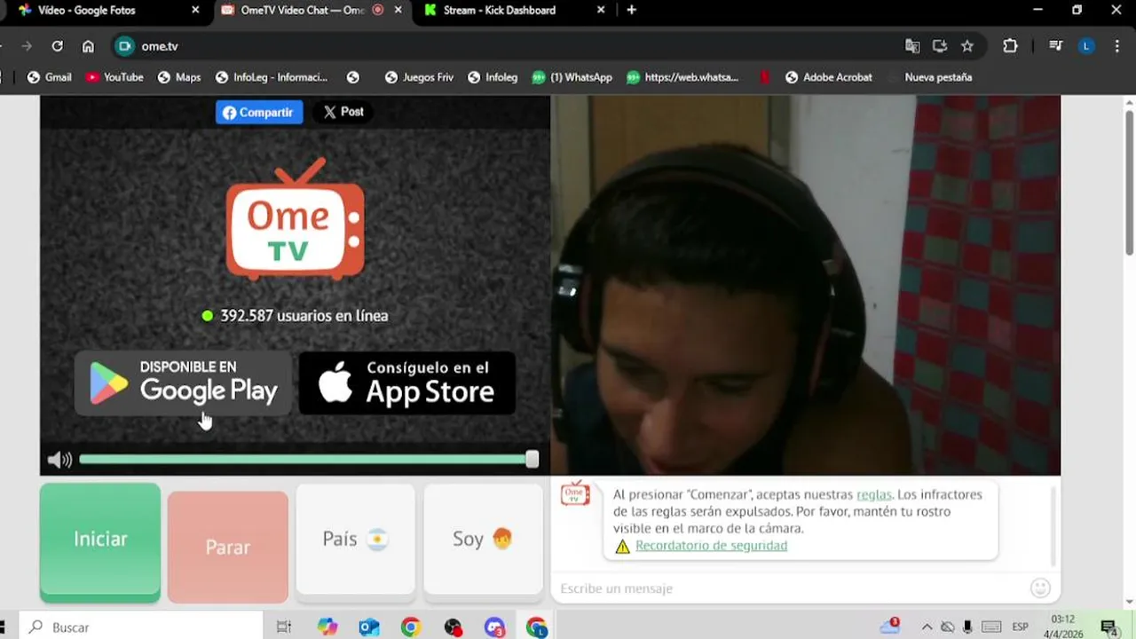Show hidden system tray icons chevron
1136x639 pixels.
pos(927,627)
